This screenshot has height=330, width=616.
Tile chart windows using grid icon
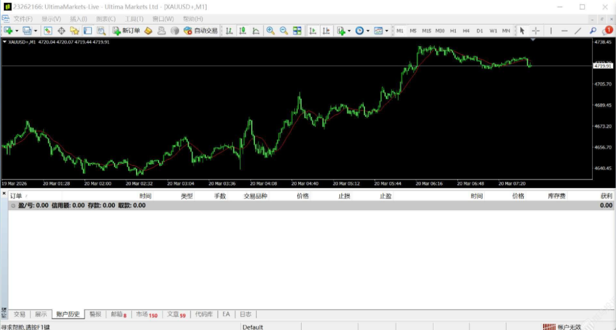[297, 31]
